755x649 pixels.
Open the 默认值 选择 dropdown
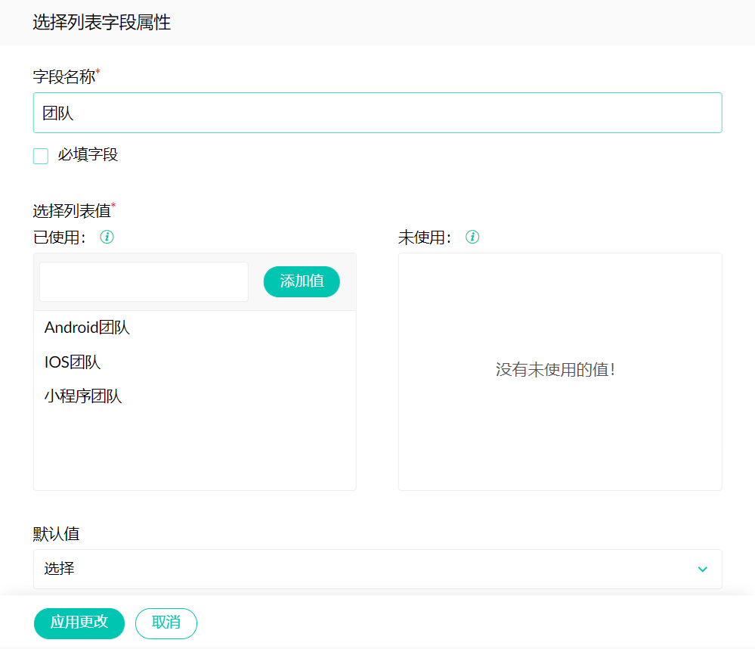(363, 569)
